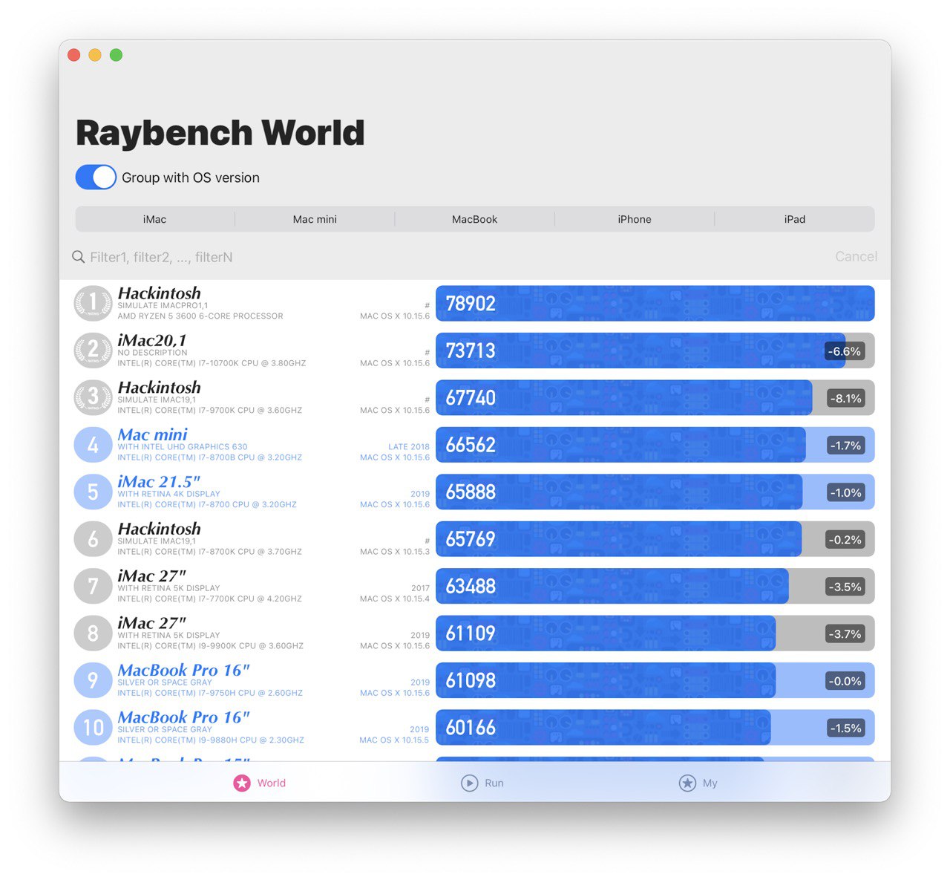
Task: Click the 65769 score bar
Action: point(655,539)
